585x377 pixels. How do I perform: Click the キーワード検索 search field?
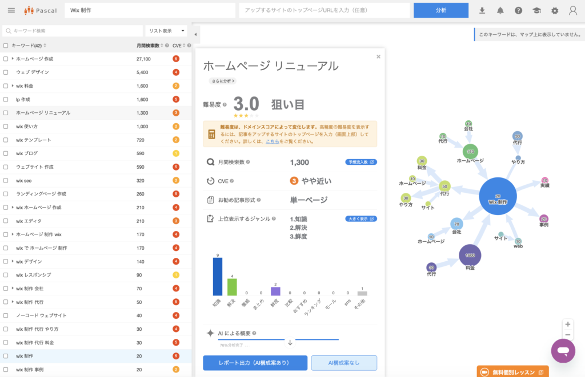(x=74, y=31)
